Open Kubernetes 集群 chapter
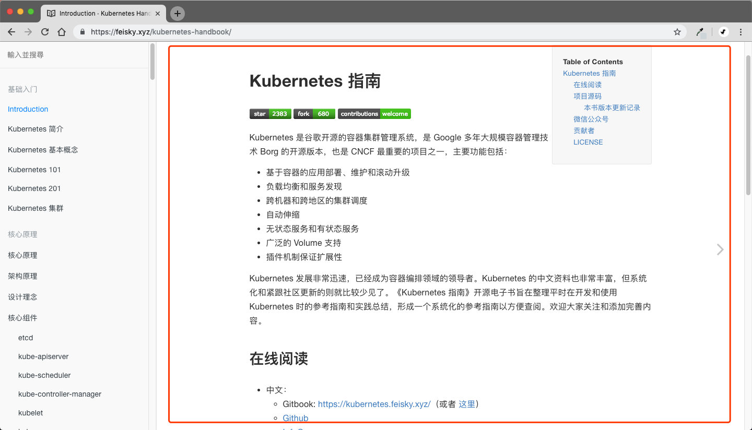The image size is (752, 430). tap(36, 208)
